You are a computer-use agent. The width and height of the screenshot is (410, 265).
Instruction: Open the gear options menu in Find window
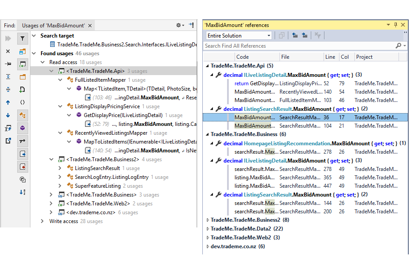[180, 25]
